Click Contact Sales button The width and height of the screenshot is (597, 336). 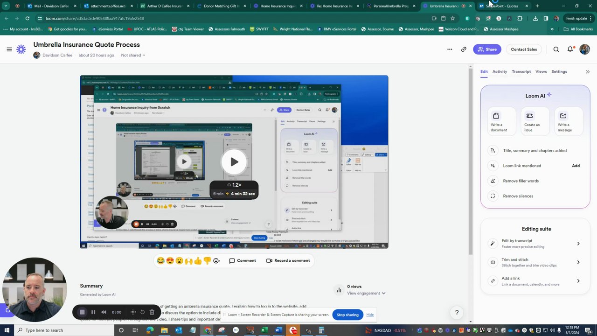tap(524, 49)
